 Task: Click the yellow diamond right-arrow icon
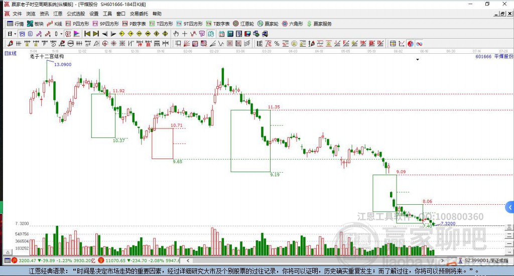click(131, 34)
